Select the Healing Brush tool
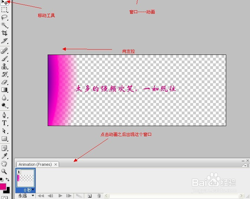This screenshot has height=199, width=250. tap(4, 51)
